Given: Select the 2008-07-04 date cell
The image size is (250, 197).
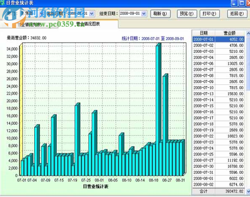Looking at the screenshot, I should tap(203, 57).
